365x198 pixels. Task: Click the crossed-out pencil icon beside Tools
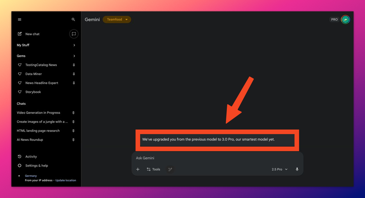coord(170,169)
